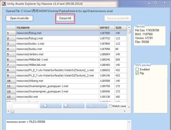The width and height of the screenshot is (171, 130).
Task: Minimize the Unity Assets Explorer window
Action: pyautogui.click(x=149, y=3)
